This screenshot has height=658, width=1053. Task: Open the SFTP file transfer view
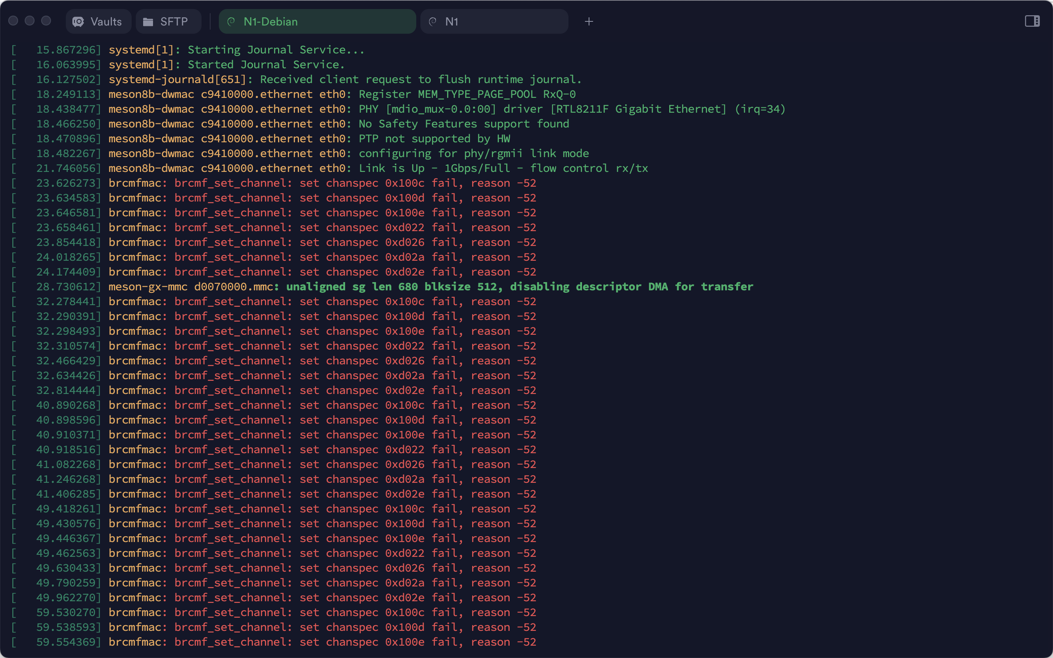pos(168,21)
